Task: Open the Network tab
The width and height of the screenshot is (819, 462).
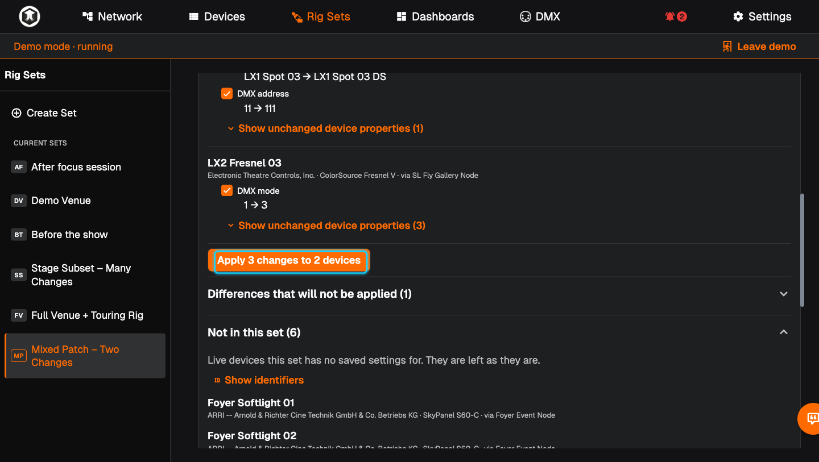Action: 112,16
